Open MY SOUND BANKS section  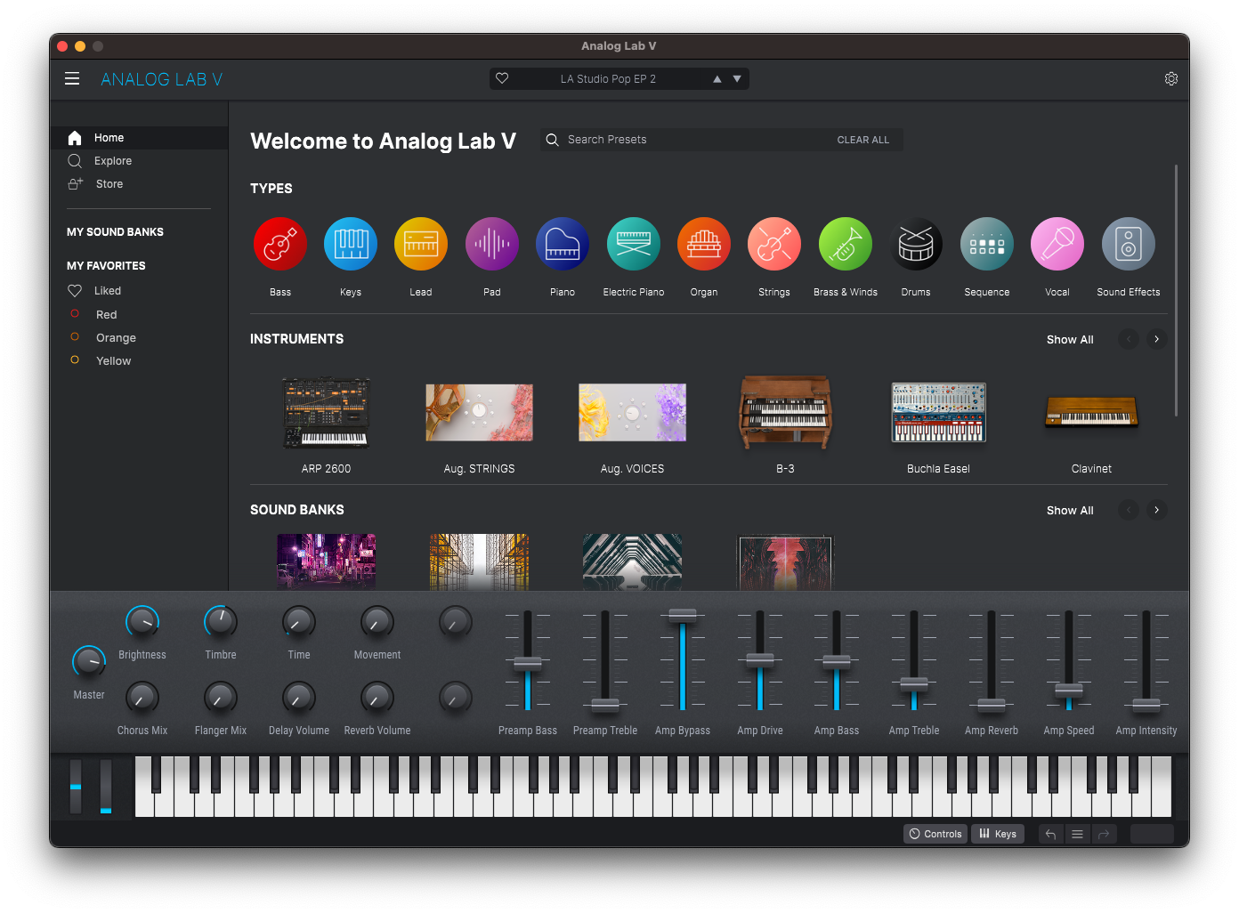pyautogui.click(x=115, y=232)
